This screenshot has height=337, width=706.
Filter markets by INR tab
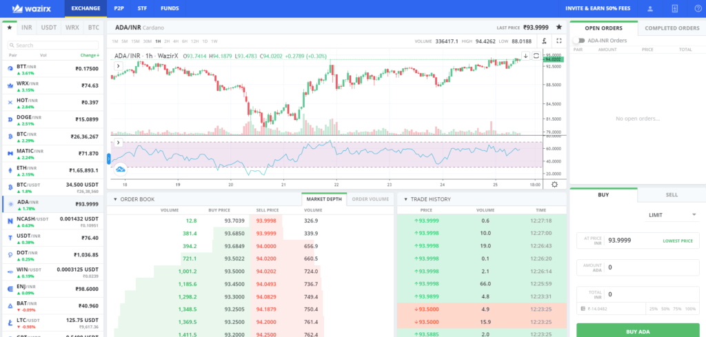coord(27,28)
